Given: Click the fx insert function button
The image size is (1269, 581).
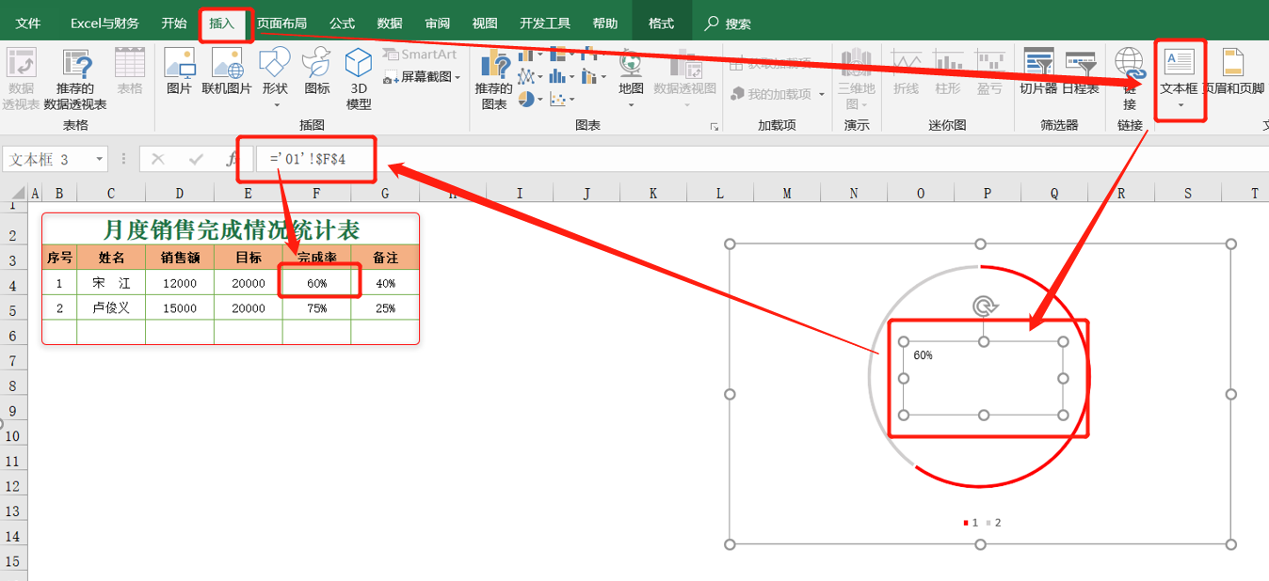Looking at the screenshot, I should (232, 160).
